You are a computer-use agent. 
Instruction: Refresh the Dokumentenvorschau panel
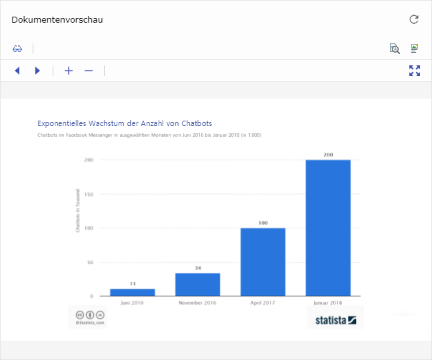[x=414, y=19]
